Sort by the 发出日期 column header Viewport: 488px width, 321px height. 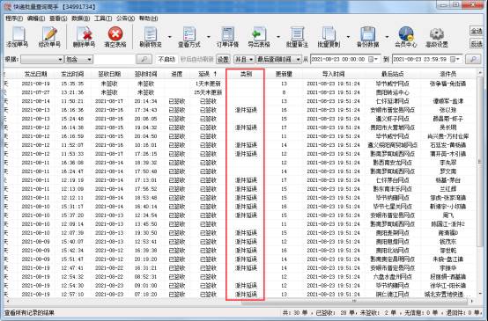pos(35,74)
